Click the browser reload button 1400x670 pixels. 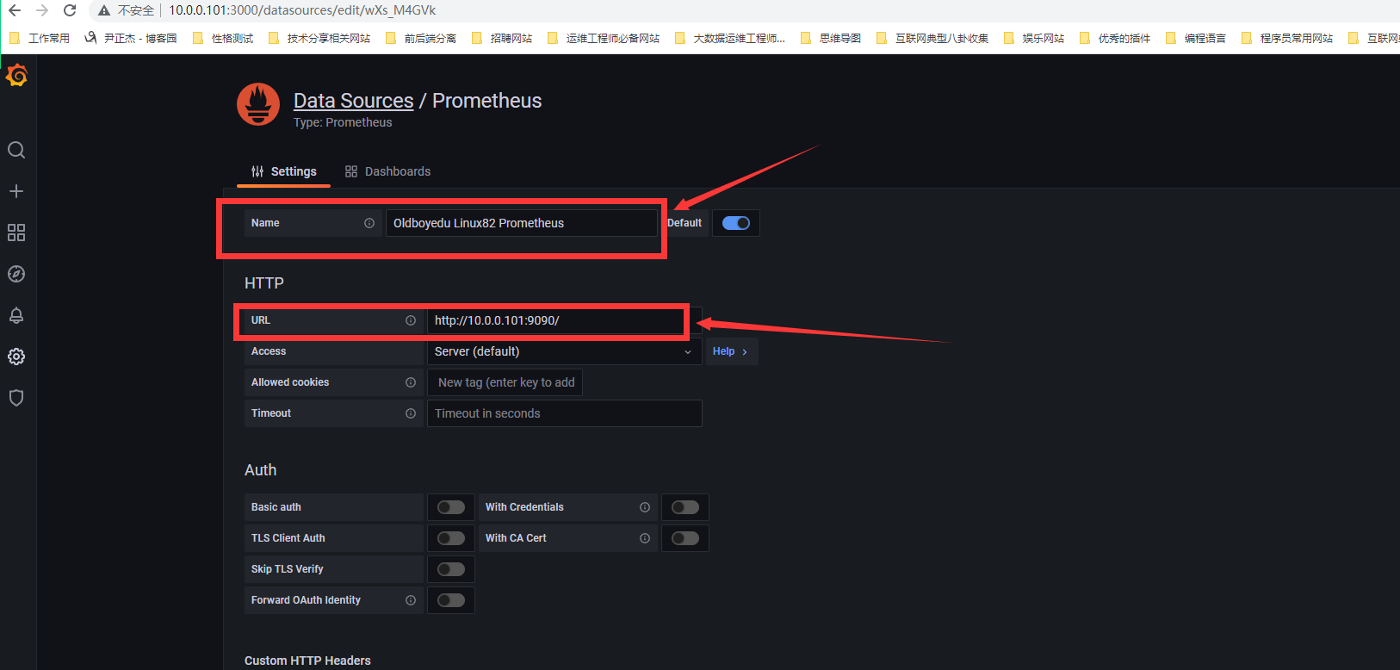pos(70,10)
